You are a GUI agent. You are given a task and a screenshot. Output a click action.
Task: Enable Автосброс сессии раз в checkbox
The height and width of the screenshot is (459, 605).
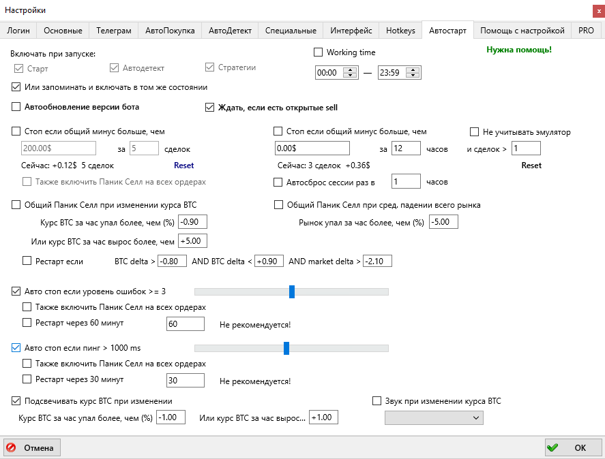(278, 182)
